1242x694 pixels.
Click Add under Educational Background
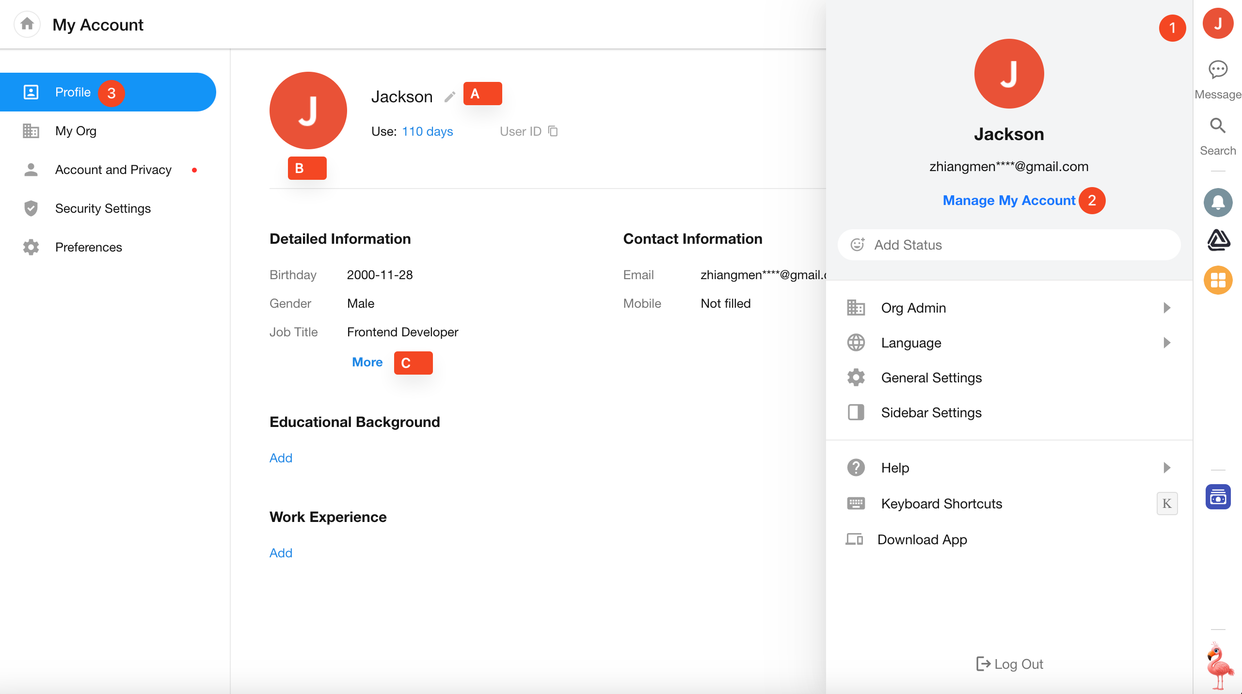281,458
